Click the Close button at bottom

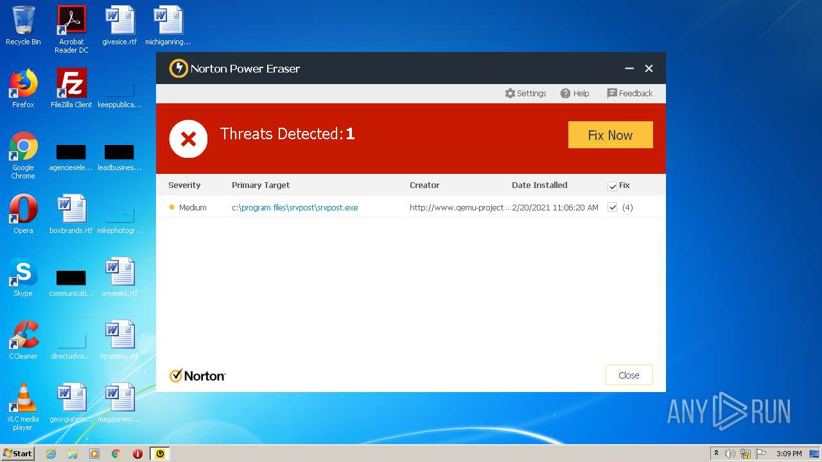point(629,375)
